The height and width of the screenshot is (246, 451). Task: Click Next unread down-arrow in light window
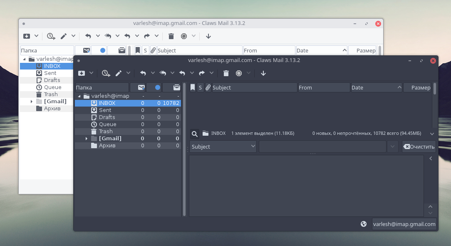208,36
